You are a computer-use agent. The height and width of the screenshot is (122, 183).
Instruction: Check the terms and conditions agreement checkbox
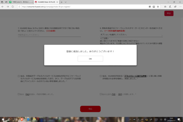(x=101, y=94)
